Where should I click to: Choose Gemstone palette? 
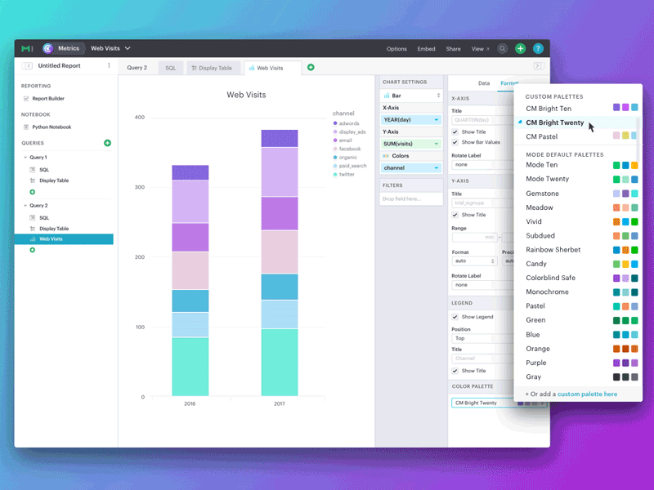point(578,194)
